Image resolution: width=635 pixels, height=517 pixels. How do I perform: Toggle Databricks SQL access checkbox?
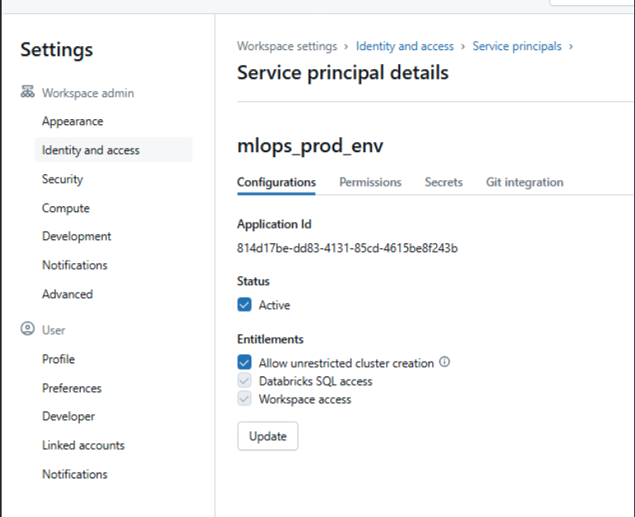coord(244,381)
